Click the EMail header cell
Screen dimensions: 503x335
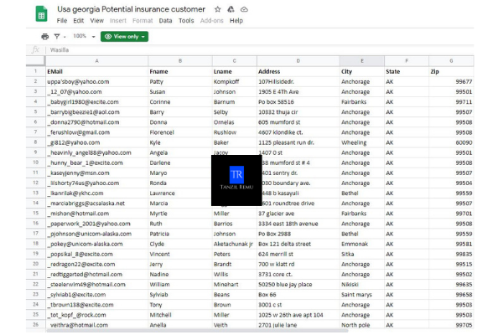(96, 71)
